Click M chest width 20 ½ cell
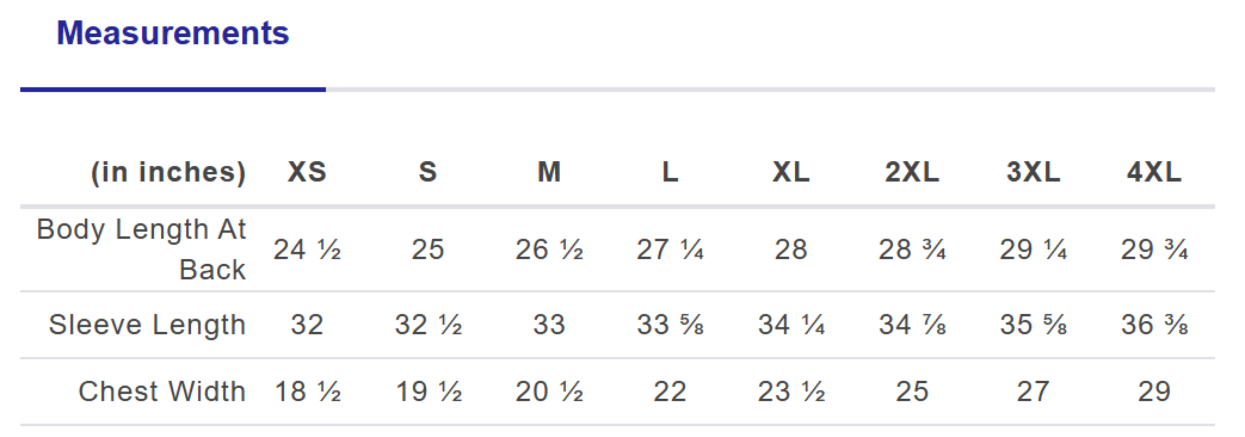The height and width of the screenshot is (437, 1245). pos(549,392)
